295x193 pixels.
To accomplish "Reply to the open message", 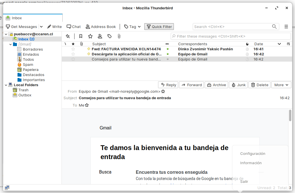I will click(168, 85).
